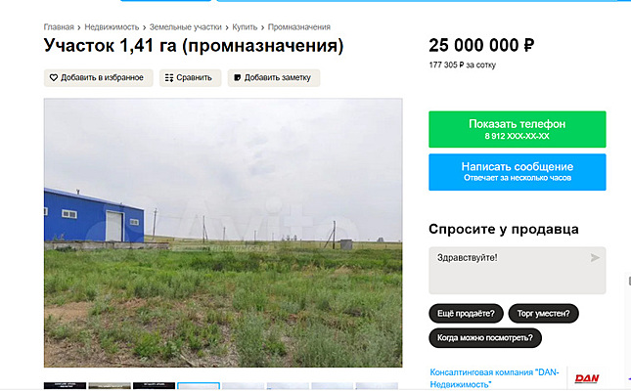
Task: Click the DAN company logo
Action: 587,378
